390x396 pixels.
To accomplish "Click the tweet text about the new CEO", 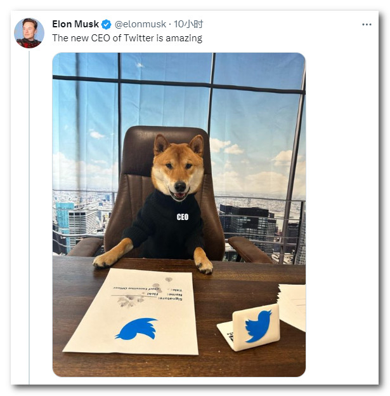I will click(127, 38).
